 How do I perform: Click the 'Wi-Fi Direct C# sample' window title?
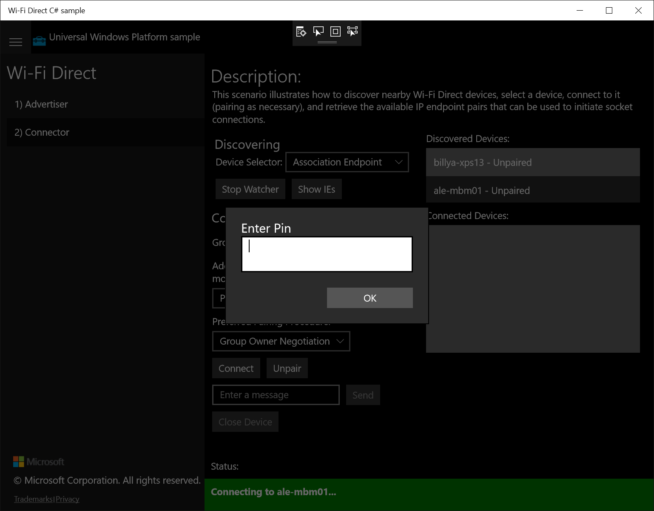tap(47, 11)
